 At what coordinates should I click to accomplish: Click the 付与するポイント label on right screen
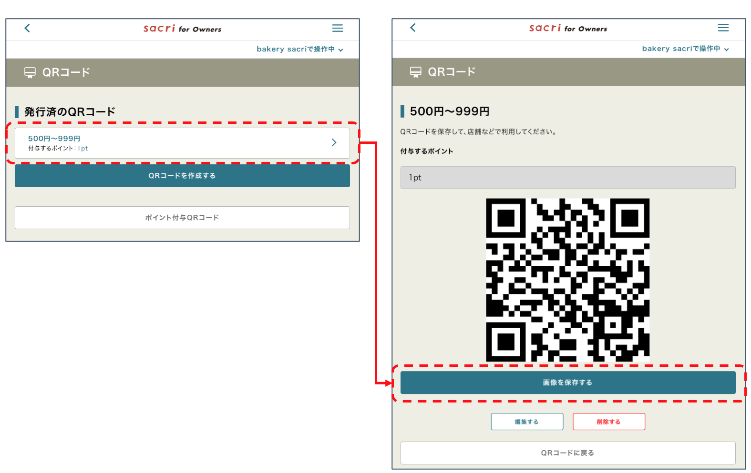tap(427, 151)
